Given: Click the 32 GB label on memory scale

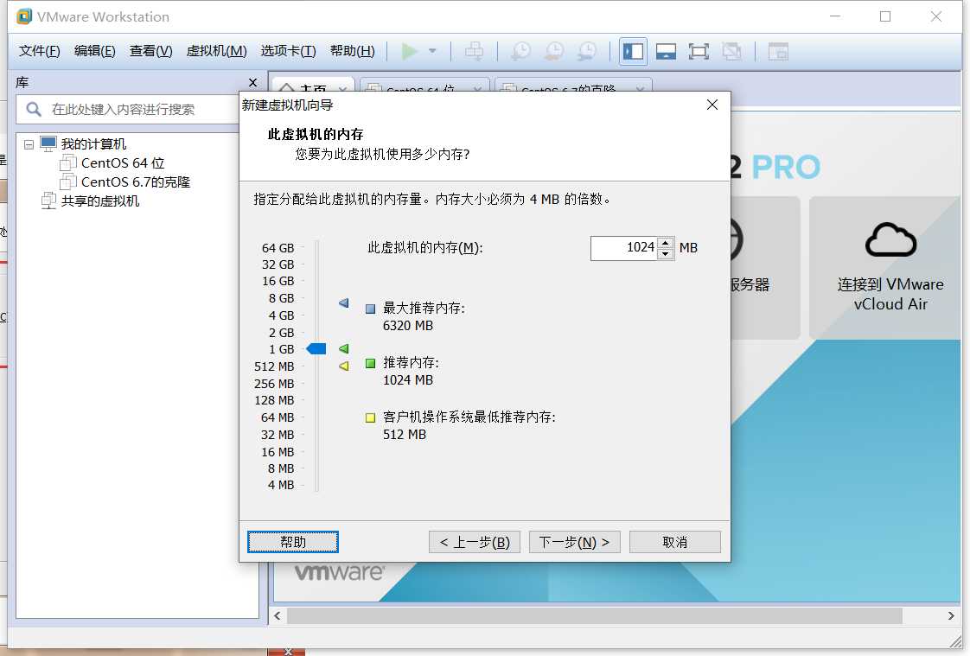Looking at the screenshot, I should [278, 264].
